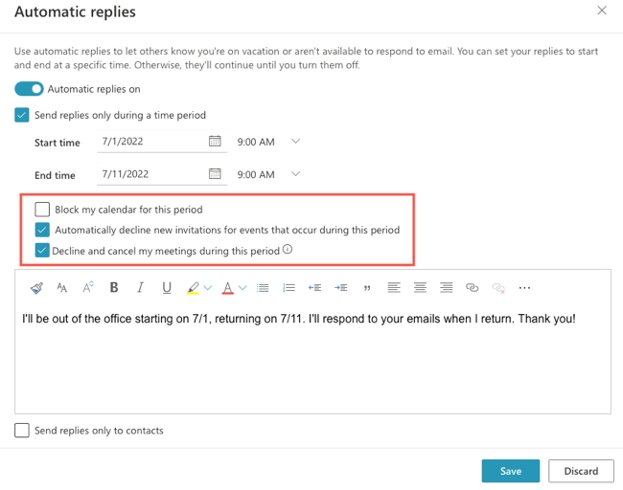Image resolution: width=623 pixels, height=490 pixels.
Task: Turn off the Automatic replies toggle
Action: [x=29, y=89]
